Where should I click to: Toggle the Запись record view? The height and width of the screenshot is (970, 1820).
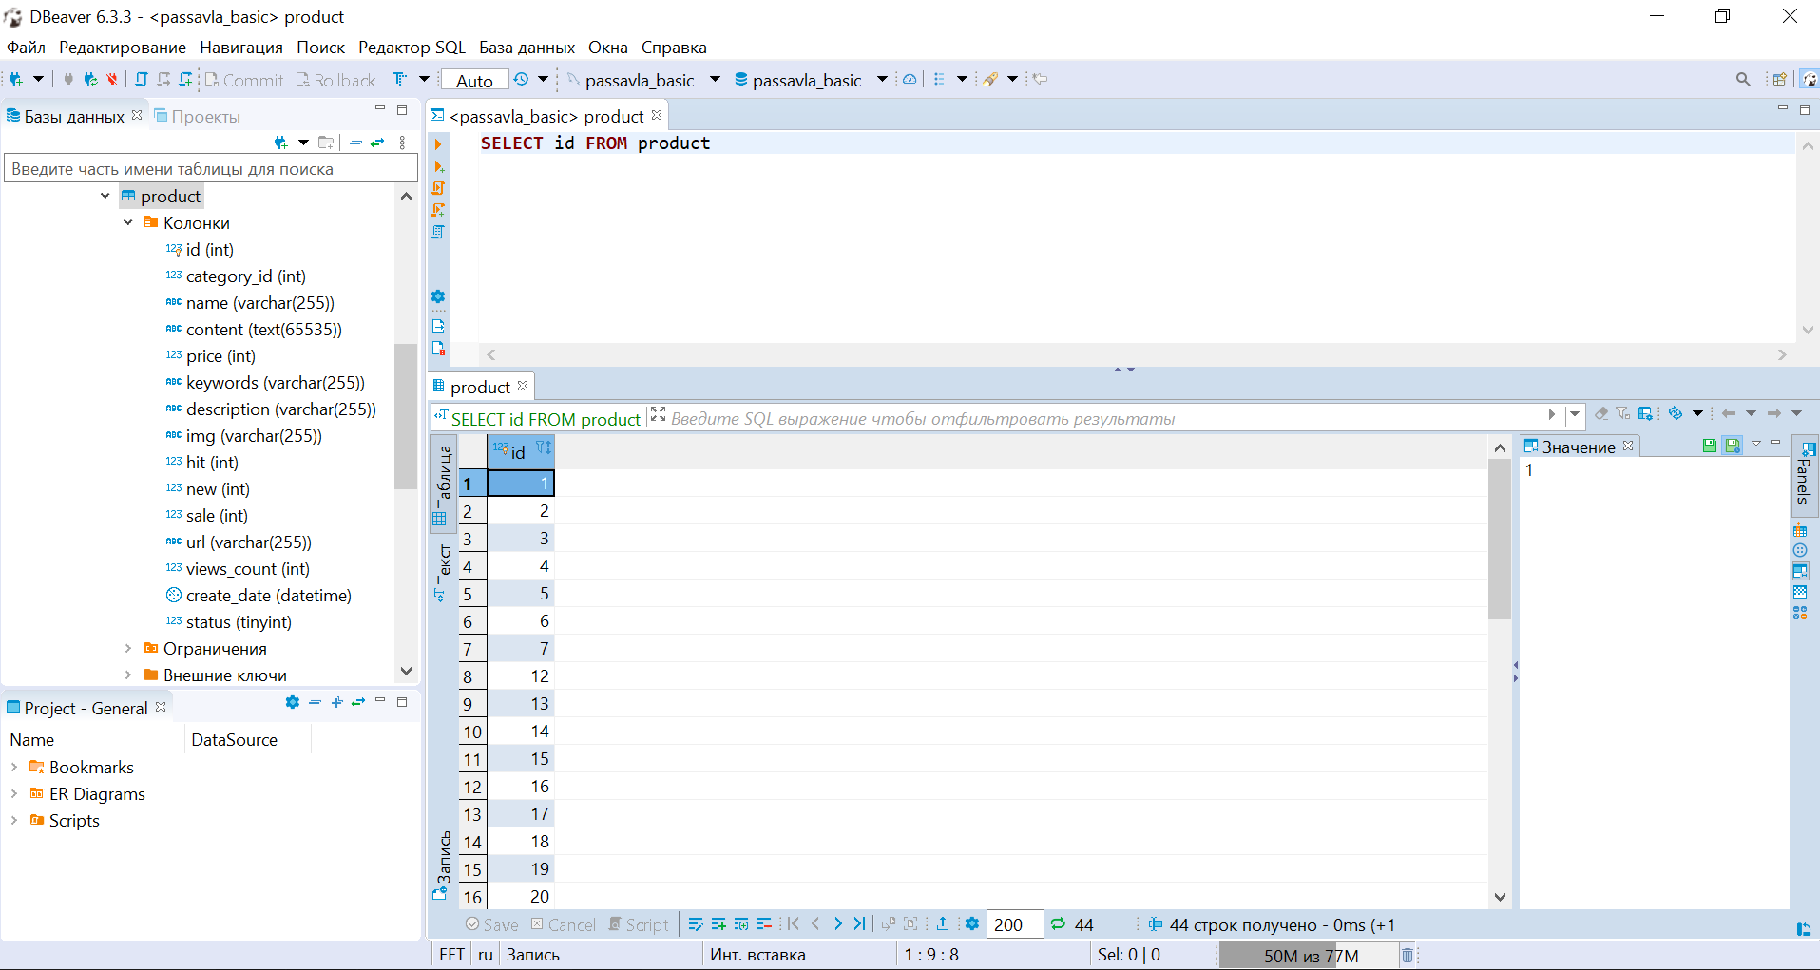443,865
